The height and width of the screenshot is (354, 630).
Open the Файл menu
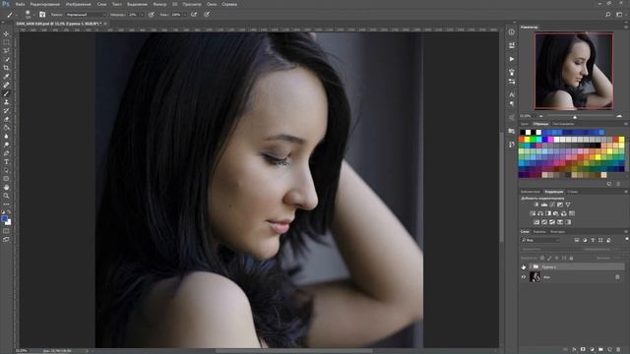tap(20, 4)
